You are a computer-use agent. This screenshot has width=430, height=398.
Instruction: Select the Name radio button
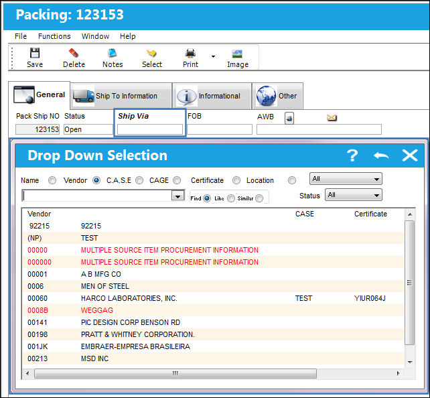pyautogui.click(x=52, y=180)
